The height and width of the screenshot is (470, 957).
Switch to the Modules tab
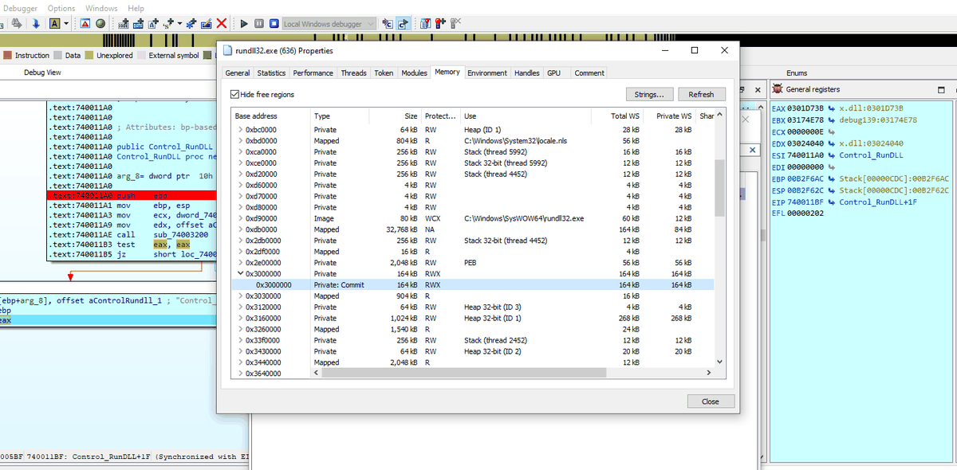414,72
